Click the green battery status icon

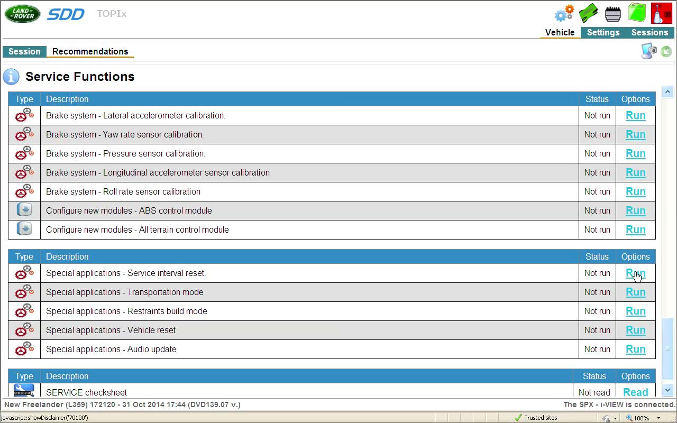click(x=637, y=13)
